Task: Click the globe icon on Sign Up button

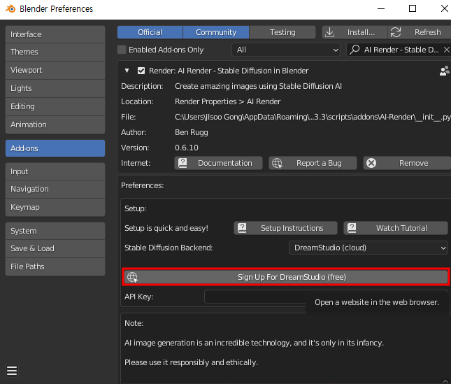Action: point(132,277)
